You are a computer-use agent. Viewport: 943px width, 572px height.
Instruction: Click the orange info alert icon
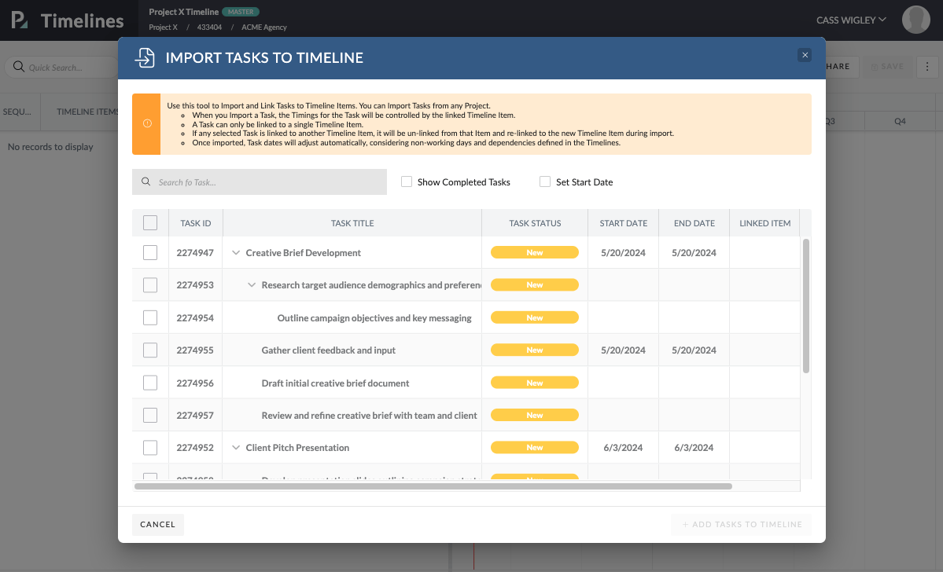(147, 124)
